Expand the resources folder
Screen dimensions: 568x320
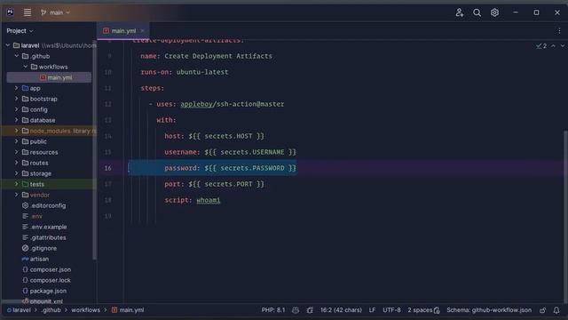[16, 152]
